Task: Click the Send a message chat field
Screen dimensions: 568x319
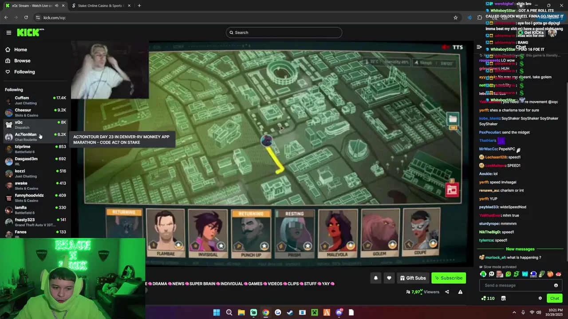Action: point(517,285)
